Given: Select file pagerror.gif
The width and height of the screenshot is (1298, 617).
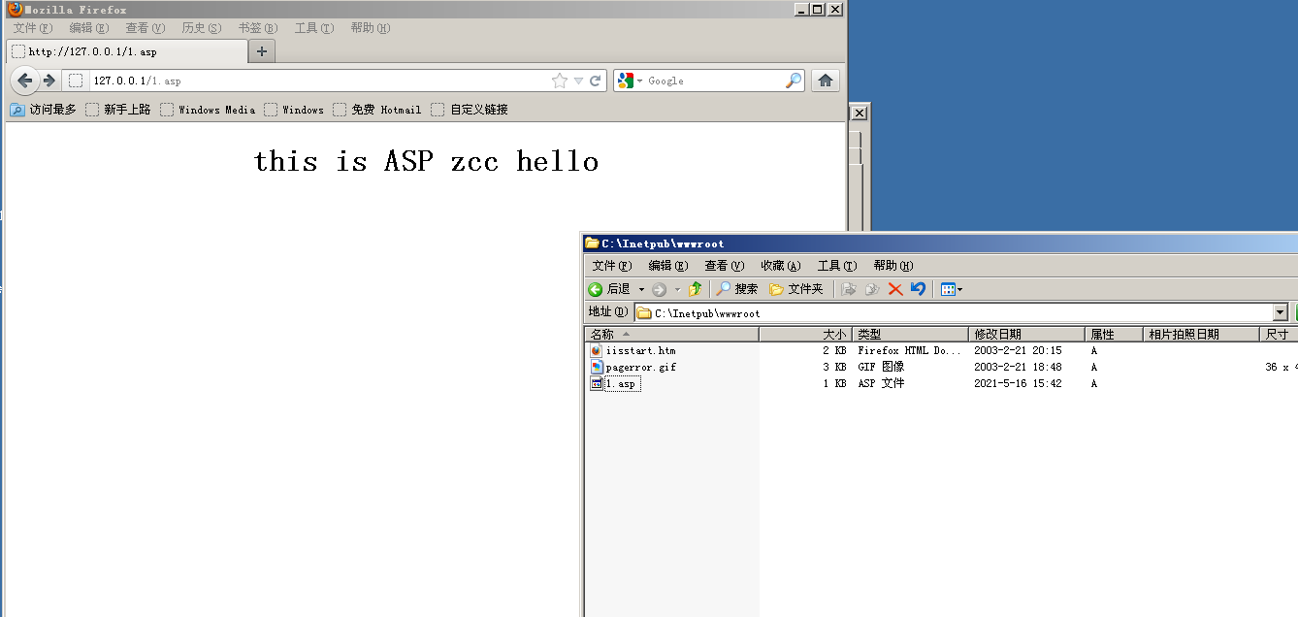Looking at the screenshot, I should [x=640, y=367].
